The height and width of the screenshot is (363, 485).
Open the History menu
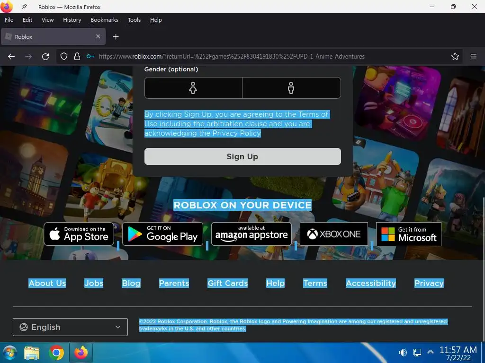coord(72,20)
